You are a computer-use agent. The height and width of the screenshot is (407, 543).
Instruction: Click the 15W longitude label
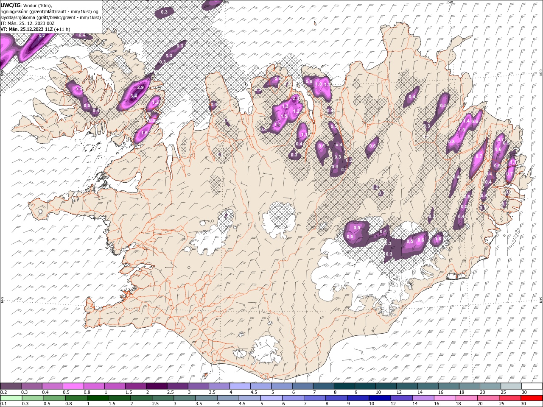pos(449,2)
